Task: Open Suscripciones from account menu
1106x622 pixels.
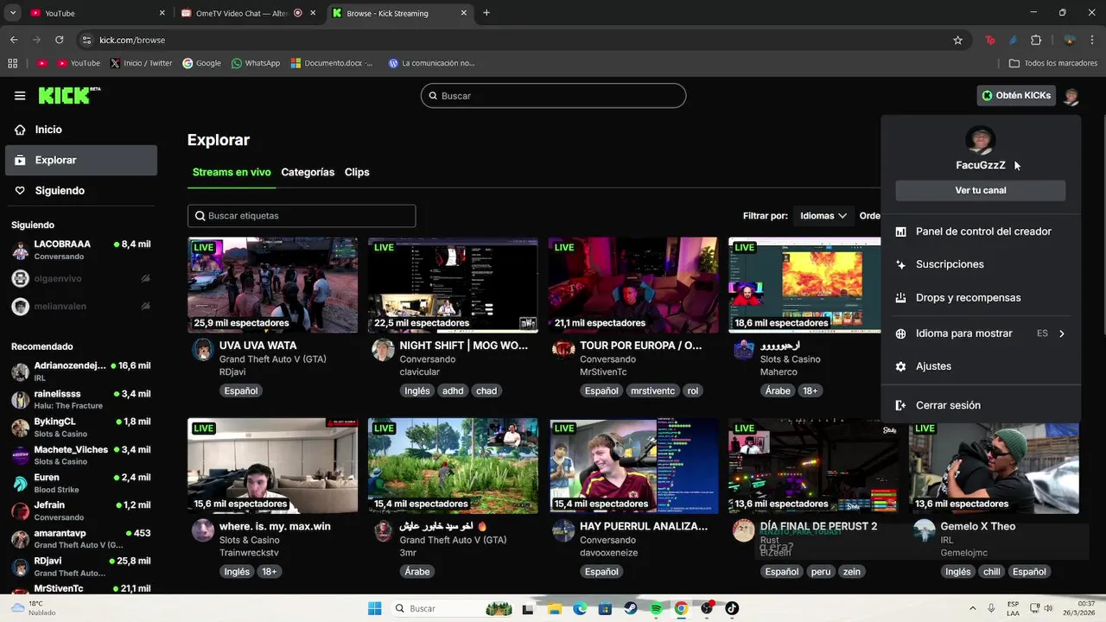Action: tap(981, 264)
